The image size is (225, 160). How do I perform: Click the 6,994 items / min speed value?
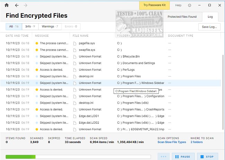click(102, 142)
